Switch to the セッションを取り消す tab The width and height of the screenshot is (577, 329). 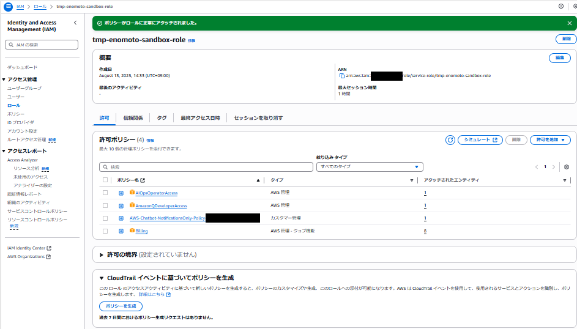[258, 118]
